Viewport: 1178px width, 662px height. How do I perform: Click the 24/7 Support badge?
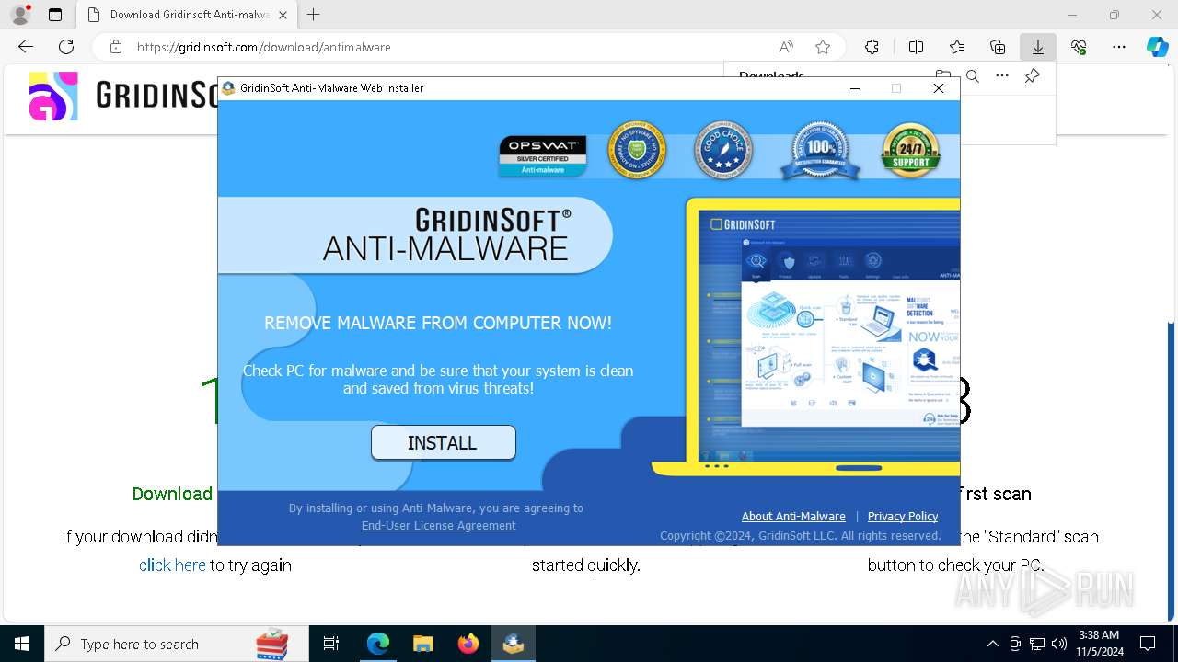point(910,150)
